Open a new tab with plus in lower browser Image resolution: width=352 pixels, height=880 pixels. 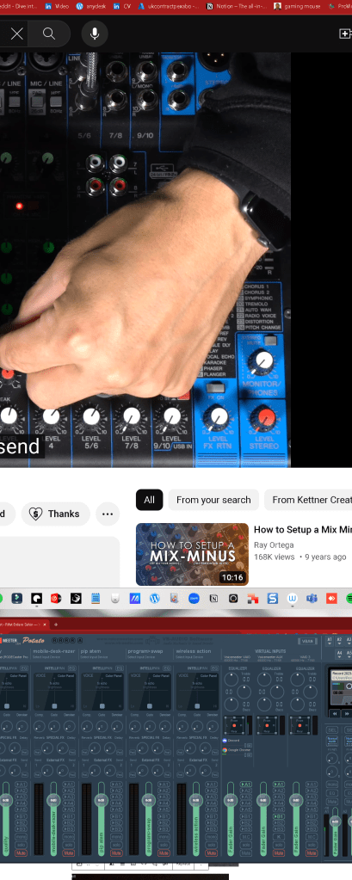(56, 624)
